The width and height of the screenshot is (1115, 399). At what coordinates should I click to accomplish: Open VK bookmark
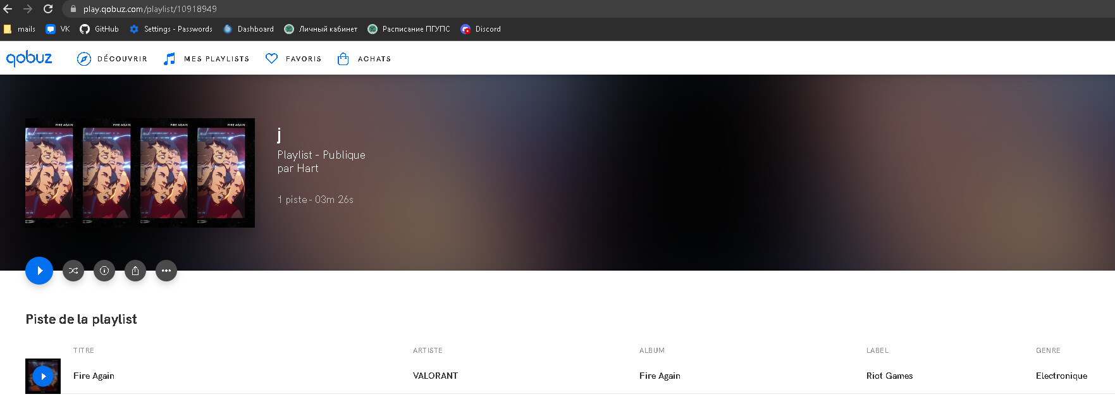pos(58,29)
